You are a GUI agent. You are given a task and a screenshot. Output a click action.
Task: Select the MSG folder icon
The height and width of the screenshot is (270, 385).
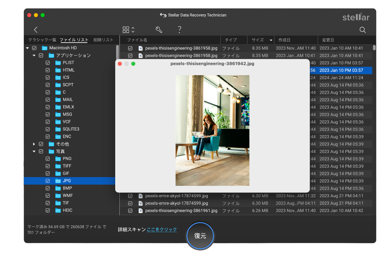(58, 114)
